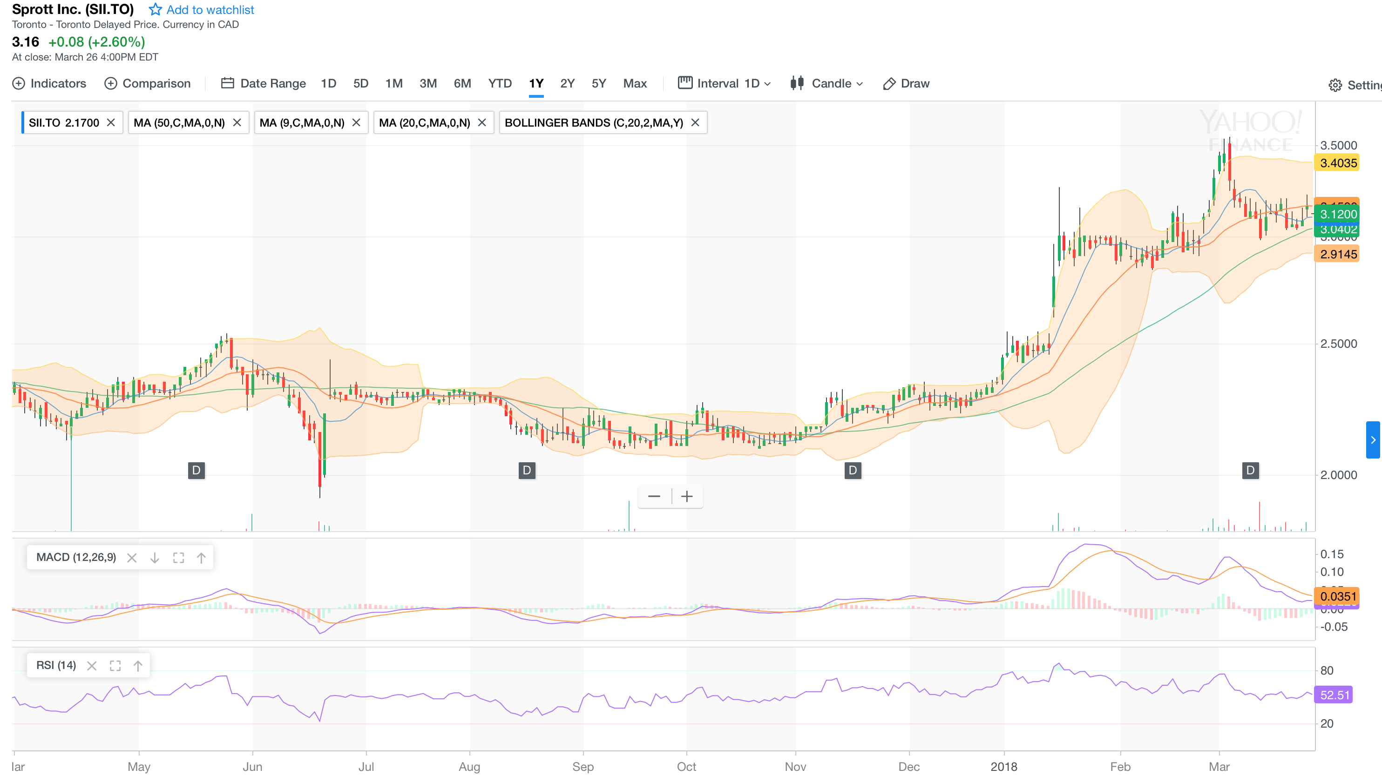This screenshot has height=783, width=1382.
Task: Open the Settings gear icon
Action: pyautogui.click(x=1335, y=85)
